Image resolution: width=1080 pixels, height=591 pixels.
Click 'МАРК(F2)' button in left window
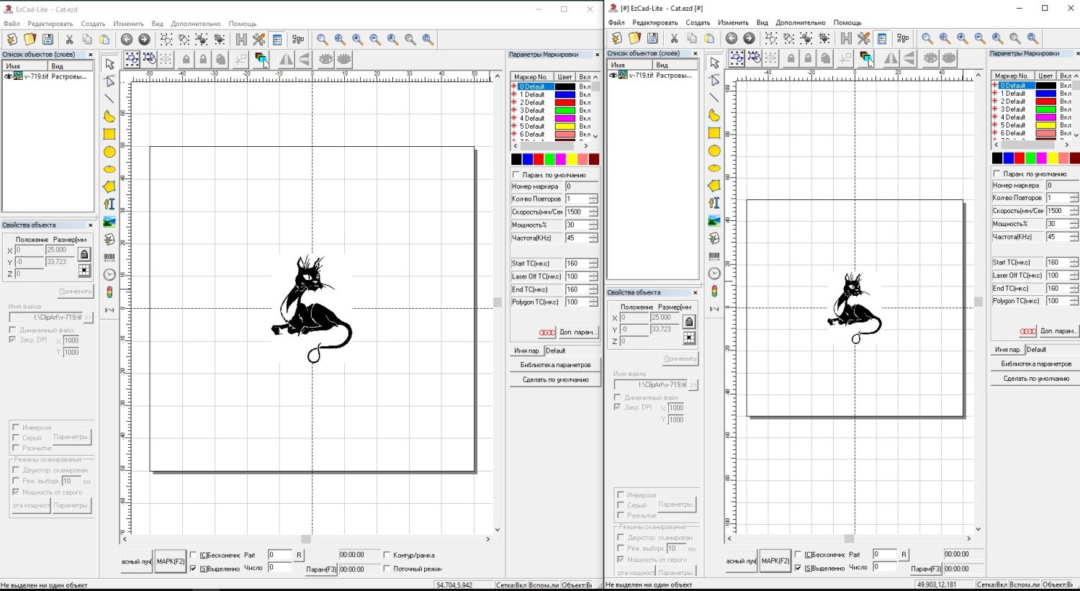click(x=171, y=561)
